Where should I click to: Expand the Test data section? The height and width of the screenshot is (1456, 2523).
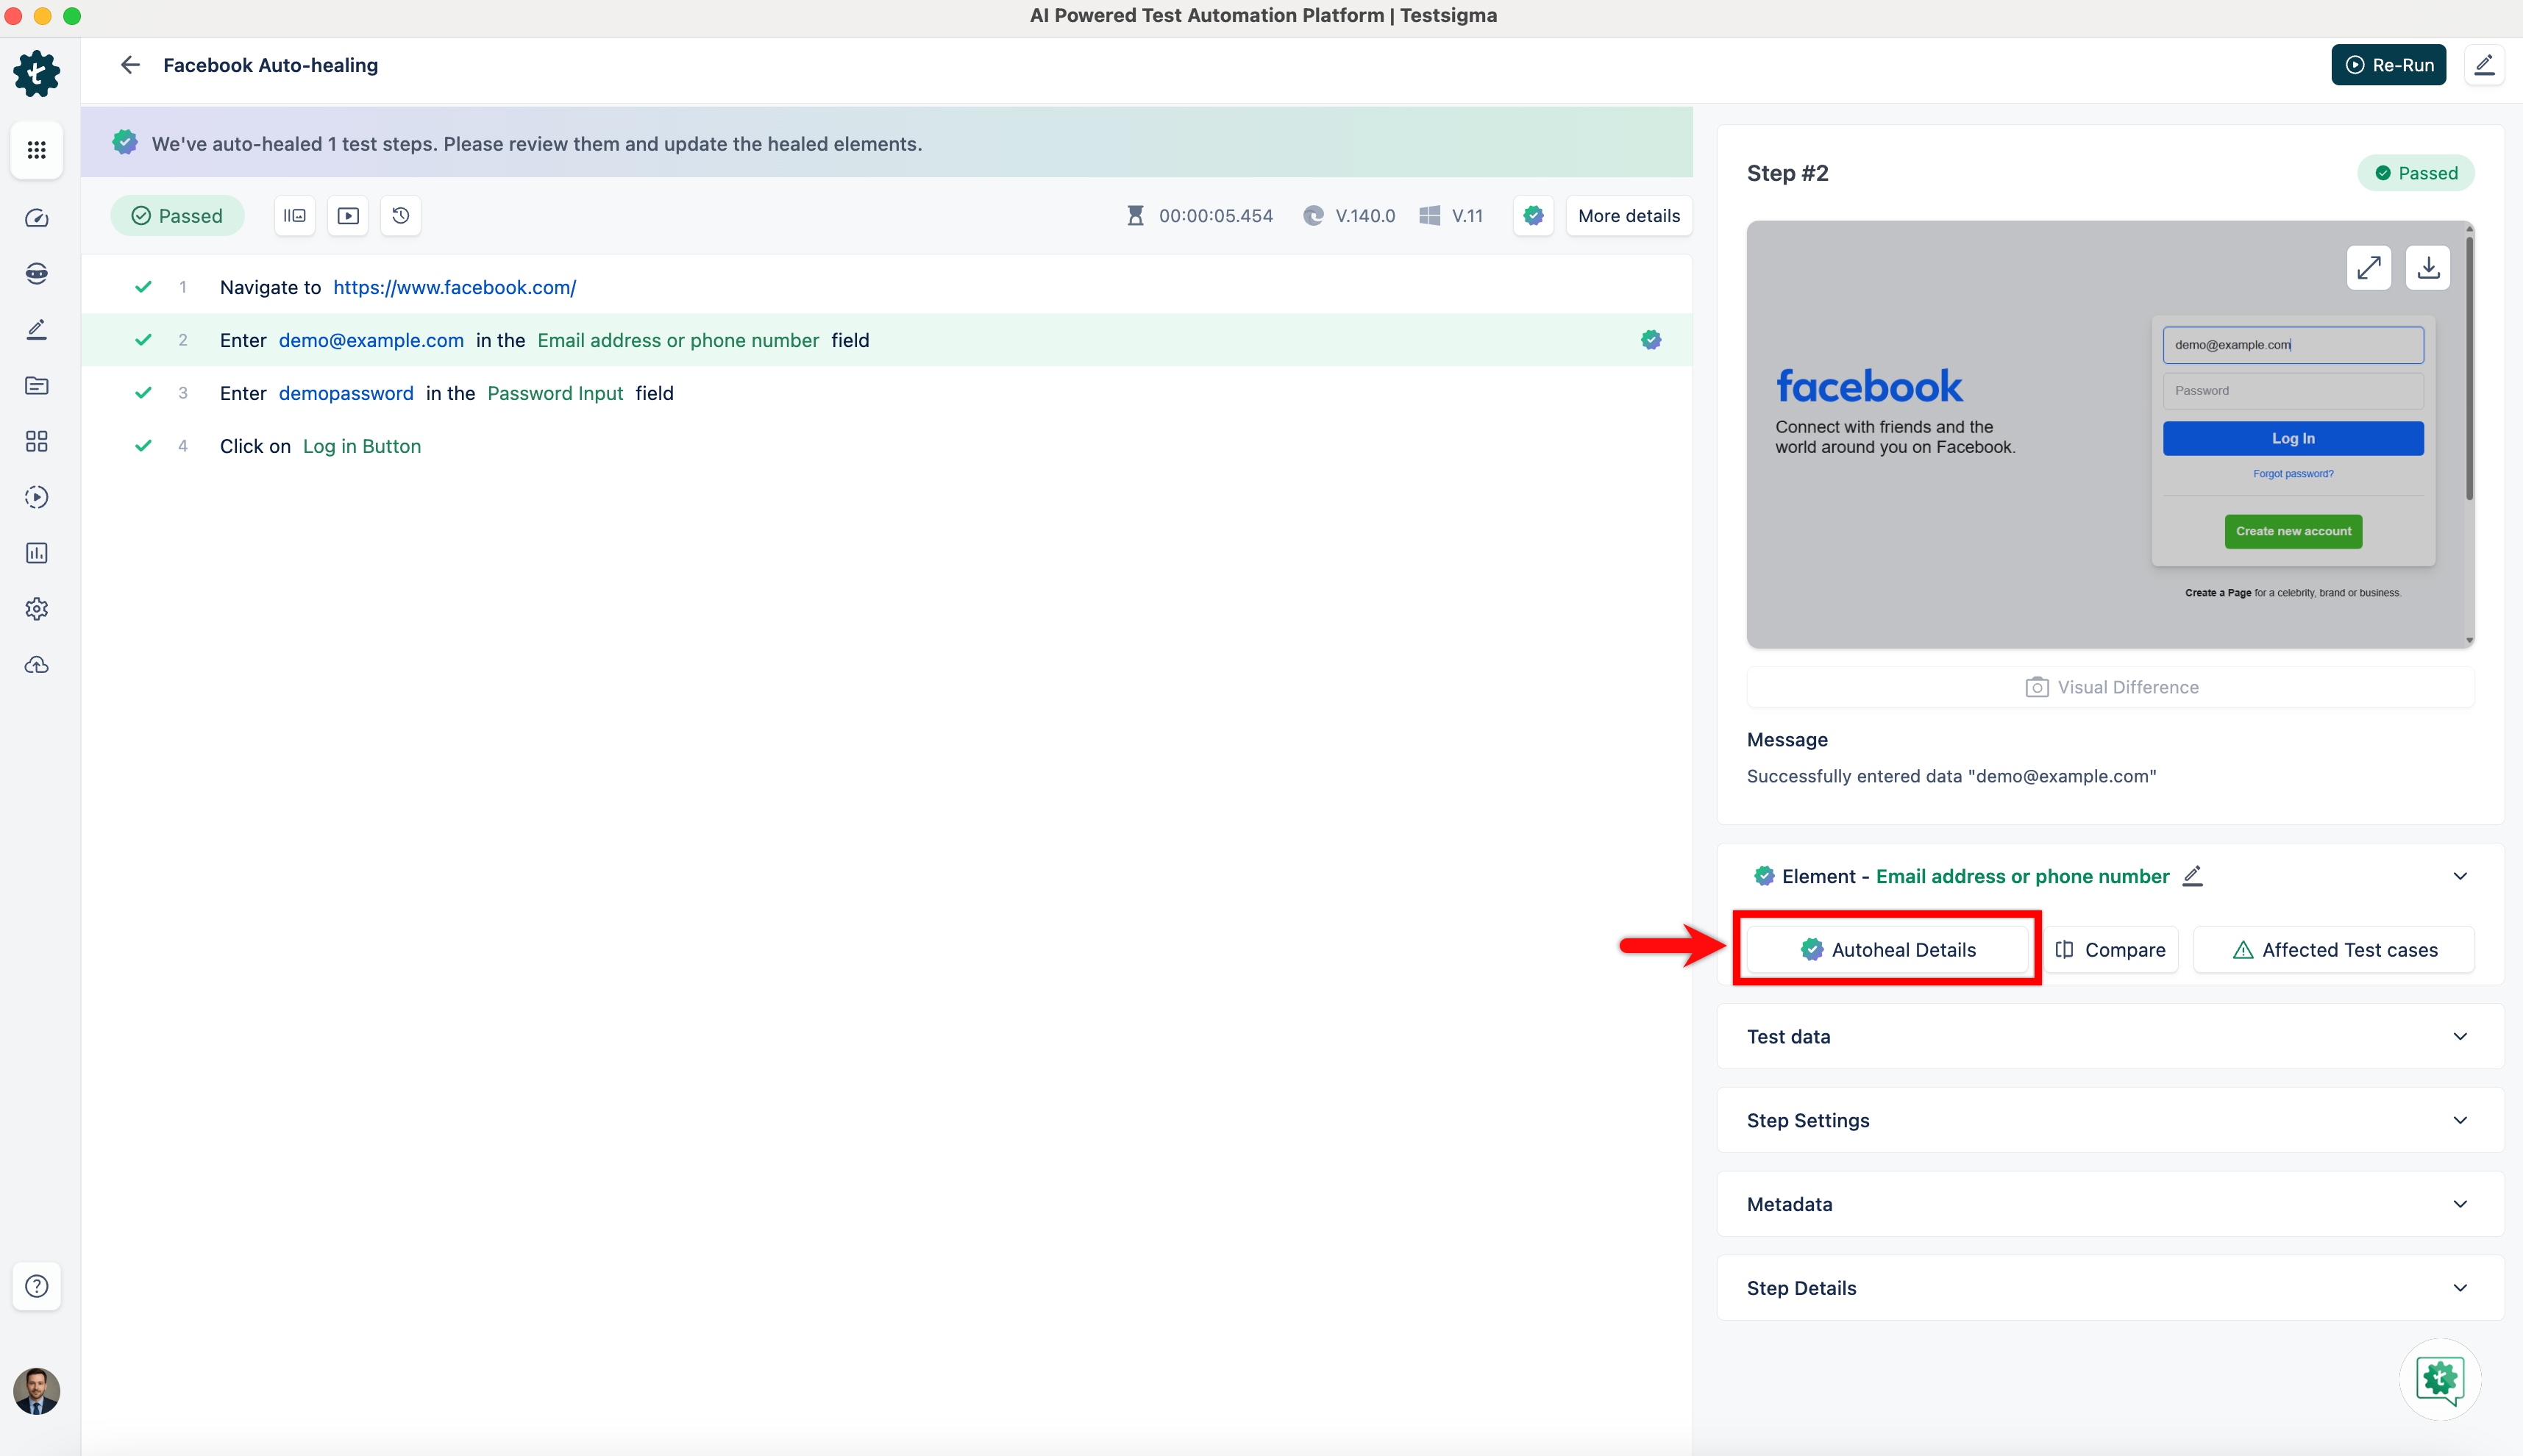pyautogui.click(x=2460, y=1037)
